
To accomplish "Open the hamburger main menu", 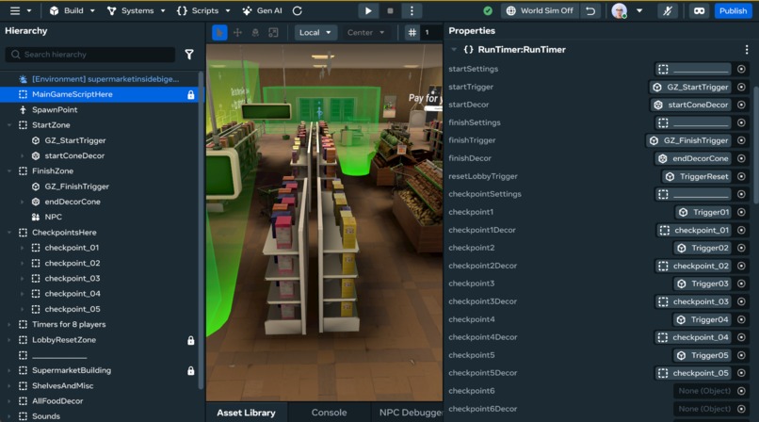I will [15, 10].
